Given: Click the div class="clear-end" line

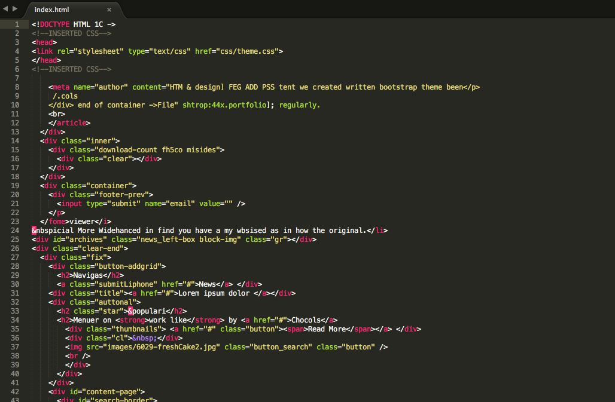Looking at the screenshot, I should [x=80, y=248].
